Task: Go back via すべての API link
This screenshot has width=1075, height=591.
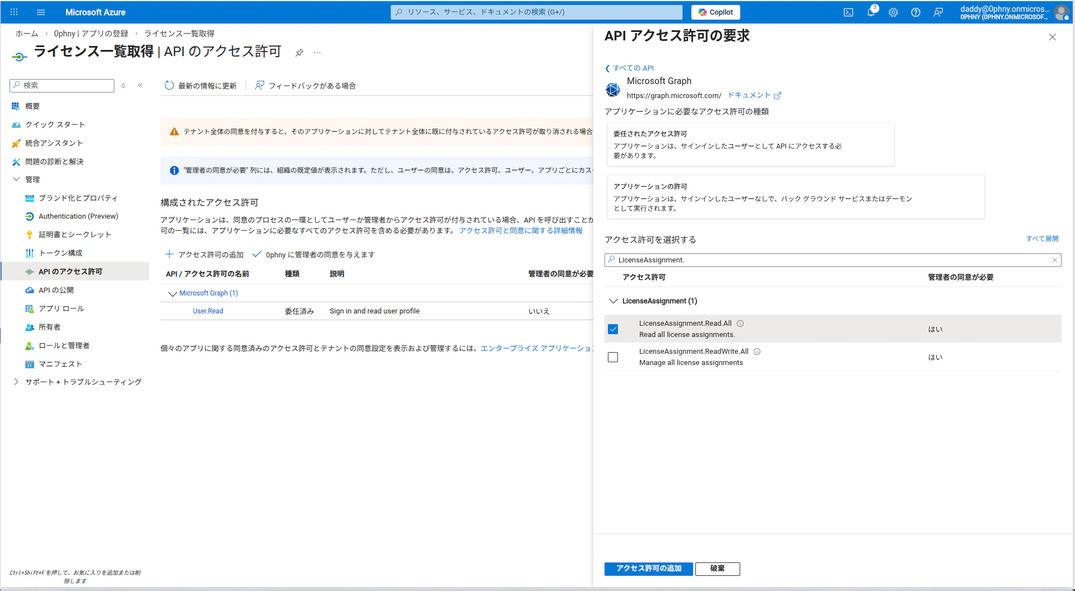Action: point(629,68)
